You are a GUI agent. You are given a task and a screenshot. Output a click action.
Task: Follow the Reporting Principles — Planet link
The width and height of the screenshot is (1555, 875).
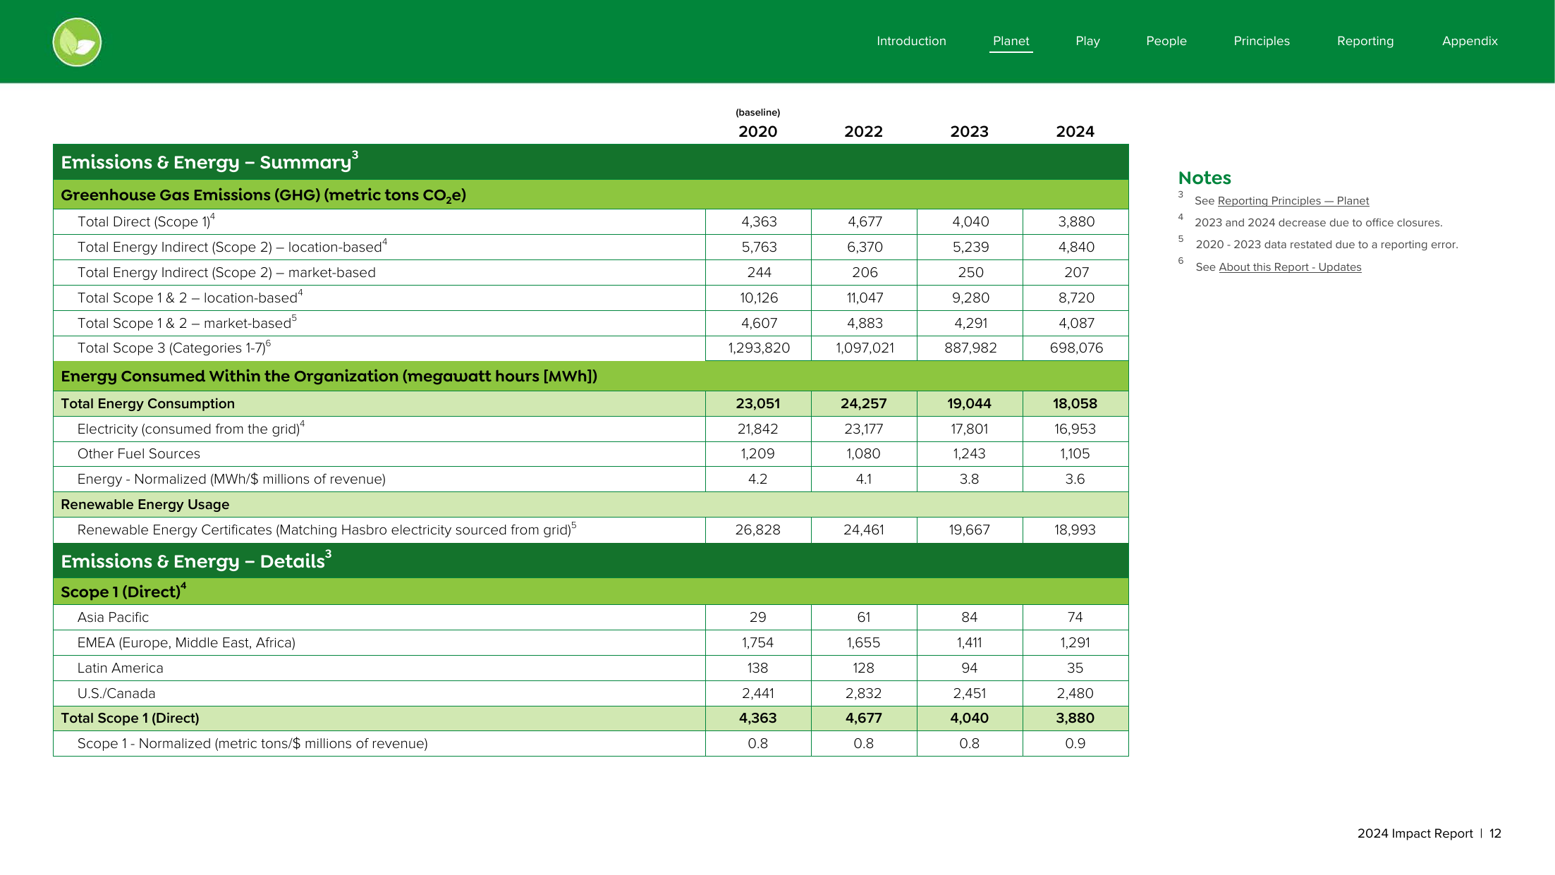pyautogui.click(x=1293, y=201)
